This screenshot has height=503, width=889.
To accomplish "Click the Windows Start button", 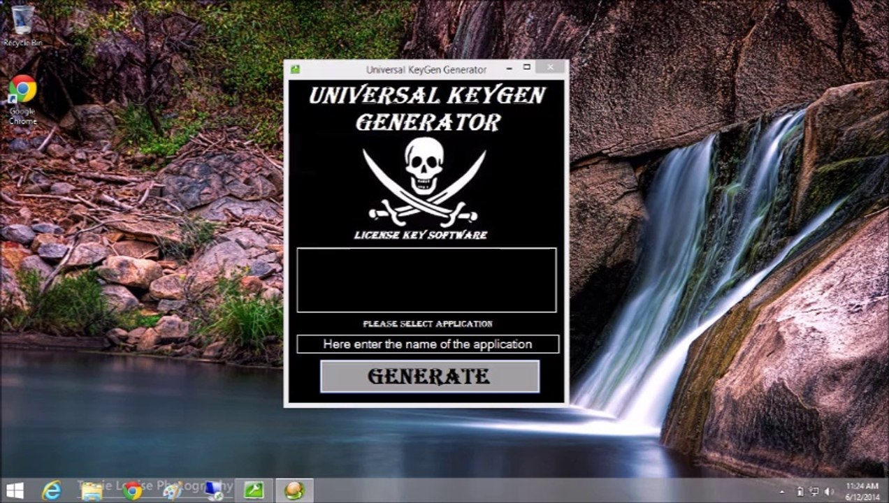I will 15,490.
